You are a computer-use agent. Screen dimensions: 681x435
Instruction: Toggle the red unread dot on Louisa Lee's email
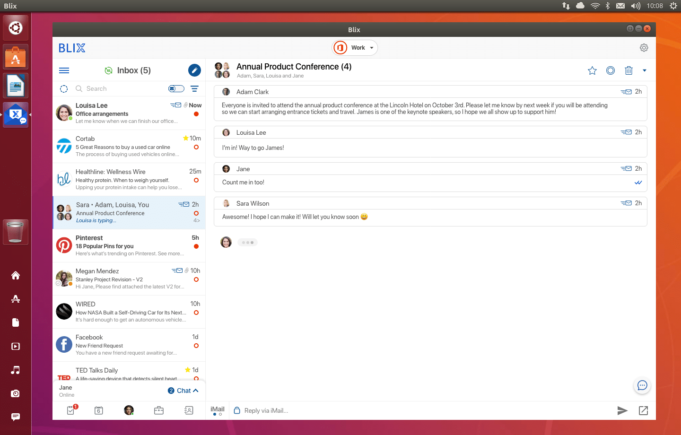196,114
